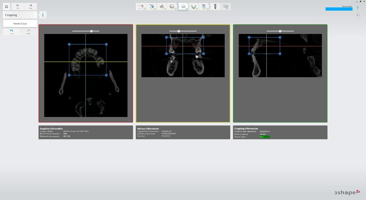Open the blue info icon beside Cropping
The image size is (366, 200).
43,15
